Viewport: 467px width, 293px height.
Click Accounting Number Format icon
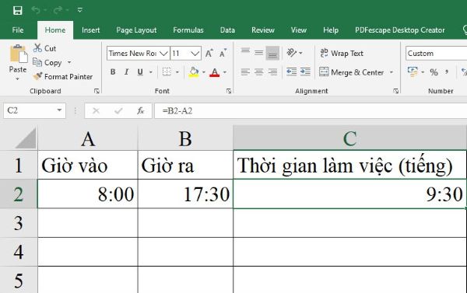click(x=413, y=72)
